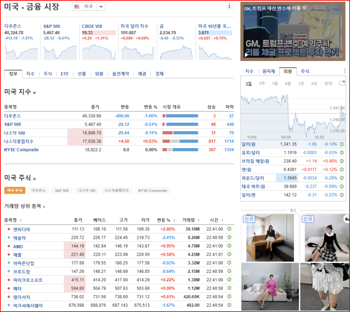This screenshot has width=350, height=312.
Task: Open the 다우존스 link in the index table
Action: point(12,116)
